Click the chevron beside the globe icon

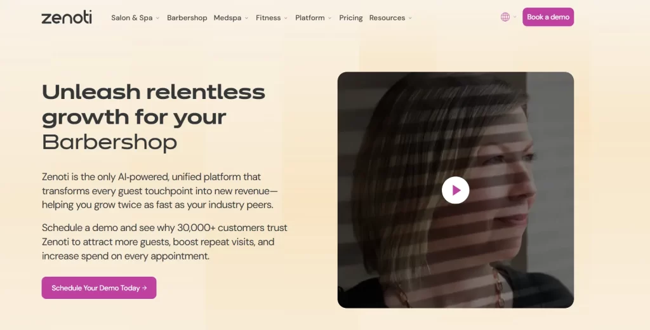click(x=515, y=18)
